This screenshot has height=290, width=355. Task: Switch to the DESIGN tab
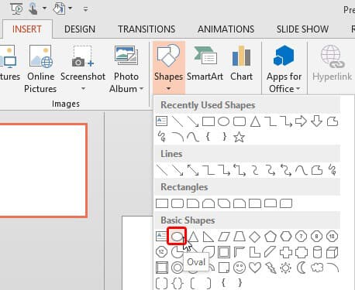(80, 29)
